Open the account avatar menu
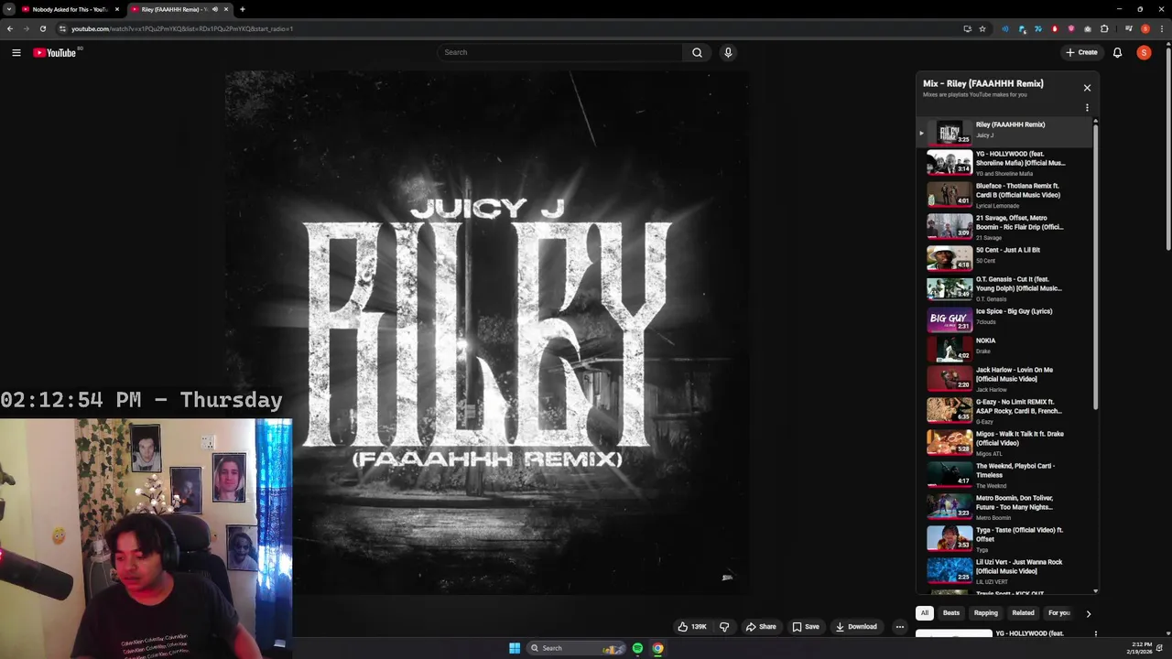1172x659 pixels. [x=1144, y=52]
